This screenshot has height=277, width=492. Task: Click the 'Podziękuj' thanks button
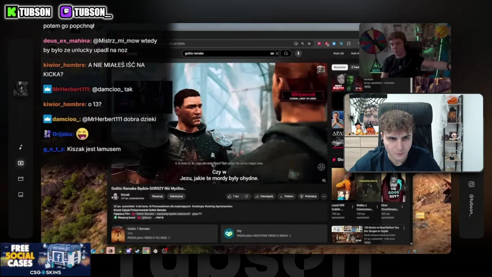[x=308, y=196]
